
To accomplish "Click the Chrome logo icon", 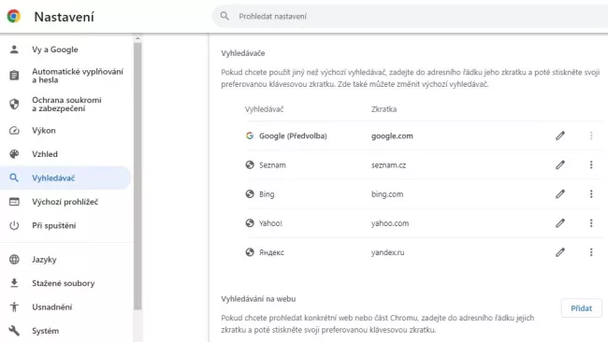I will (x=14, y=16).
